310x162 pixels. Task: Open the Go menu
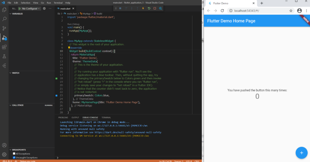[x=42, y=3]
